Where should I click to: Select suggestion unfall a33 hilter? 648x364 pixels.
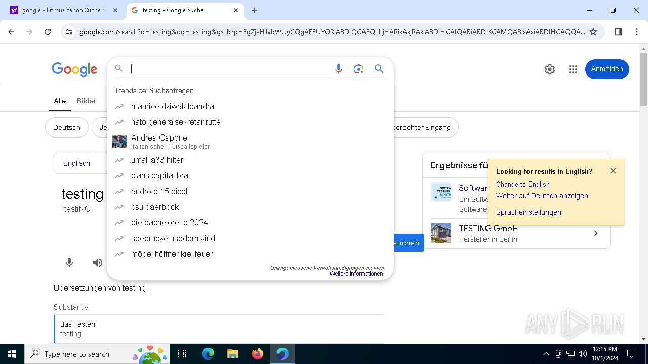[250, 160]
